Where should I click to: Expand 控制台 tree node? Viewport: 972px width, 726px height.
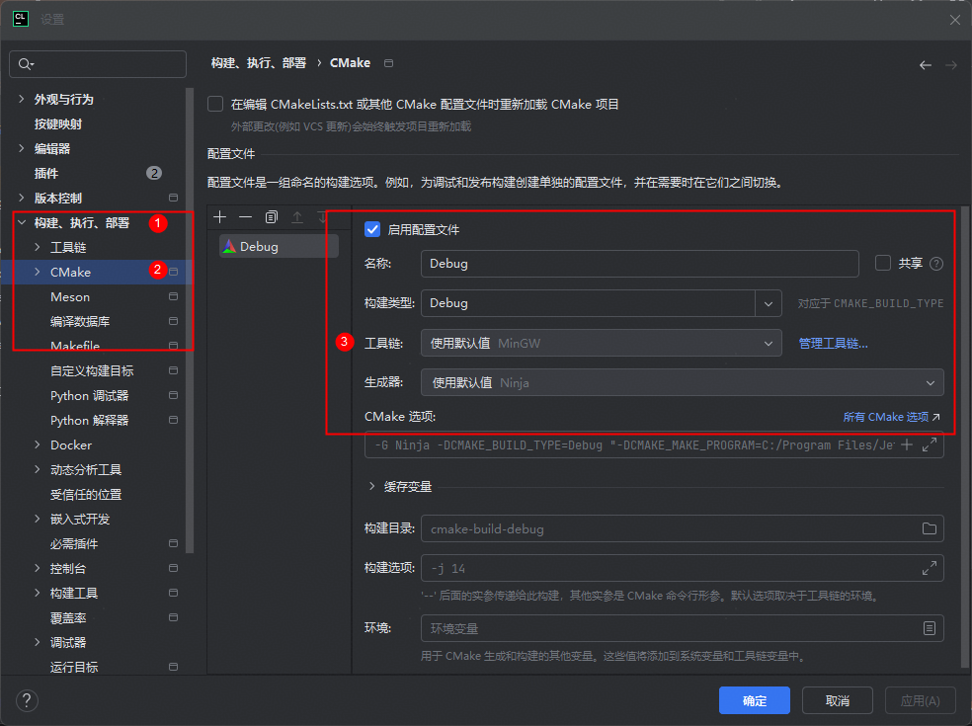[x=38, y=568]
